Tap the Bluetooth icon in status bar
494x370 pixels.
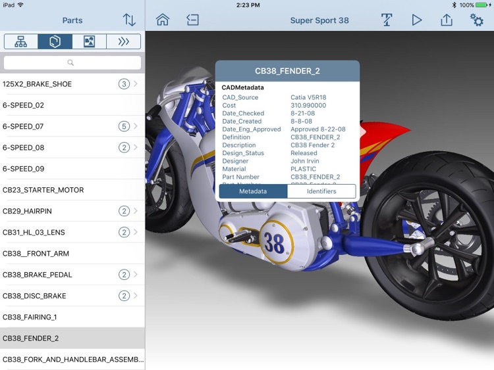point(454,5)
